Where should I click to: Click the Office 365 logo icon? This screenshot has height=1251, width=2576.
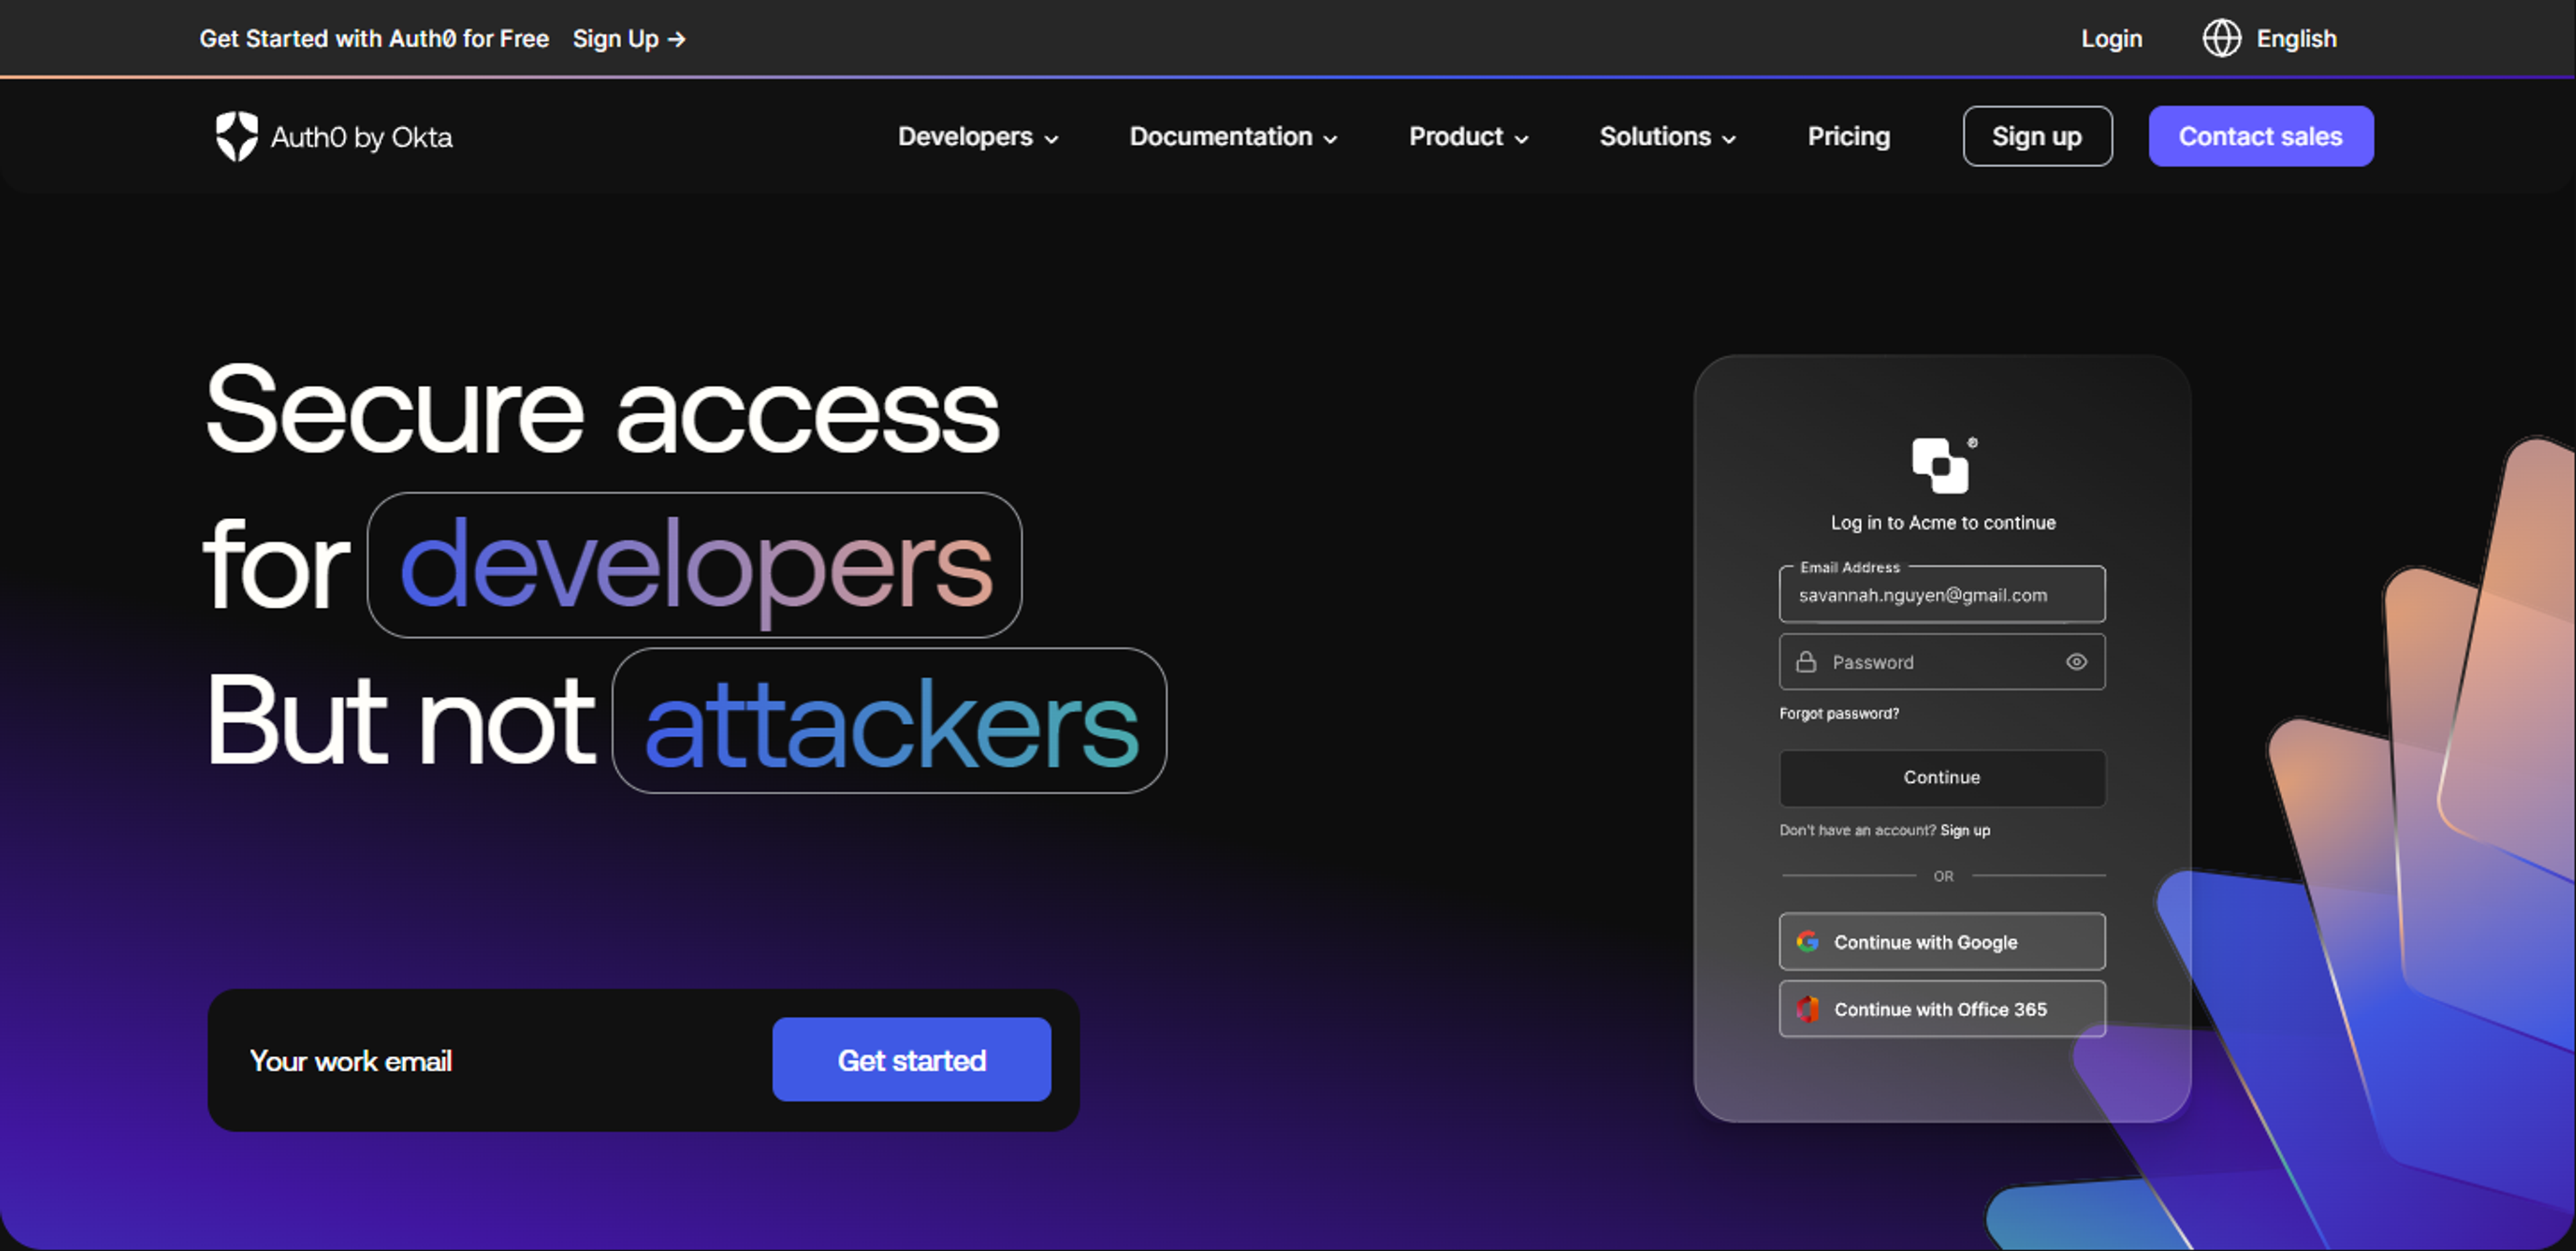pos(1807,1008)
